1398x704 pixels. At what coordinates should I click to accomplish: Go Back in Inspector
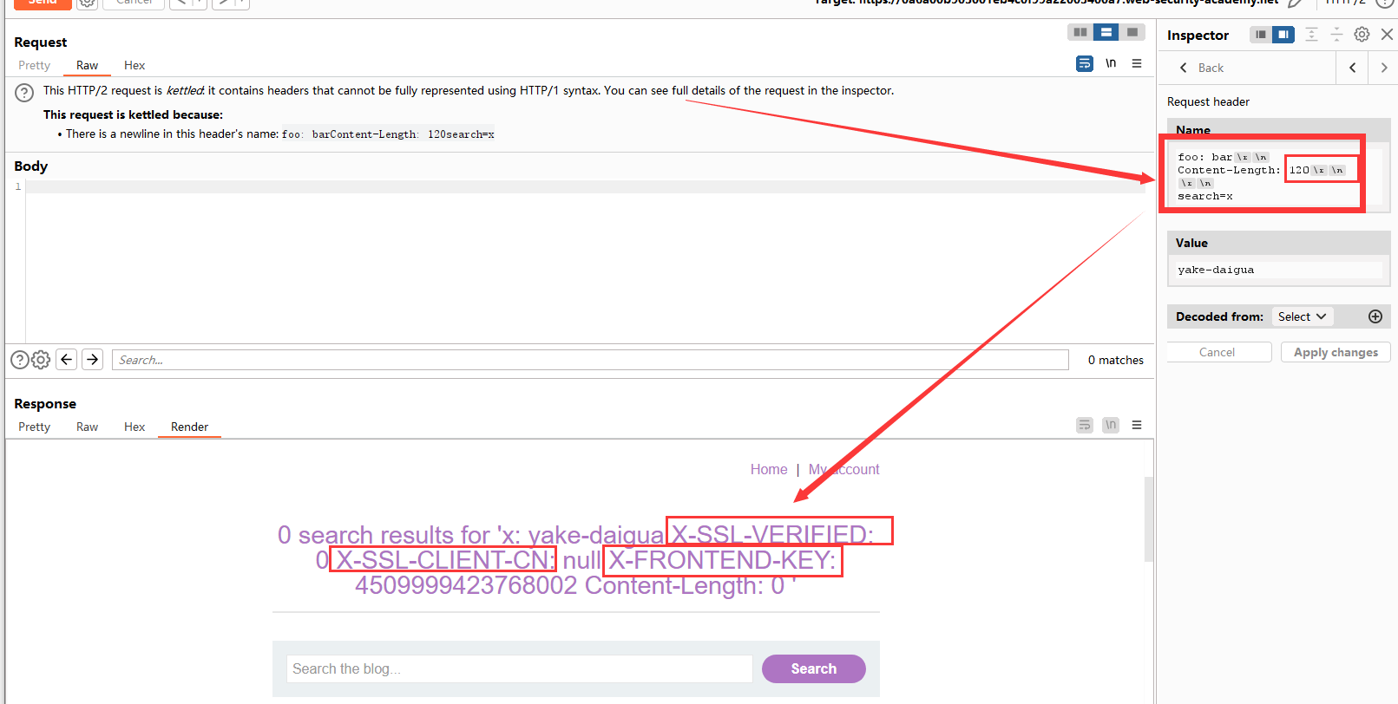[x=1202, y=68]
